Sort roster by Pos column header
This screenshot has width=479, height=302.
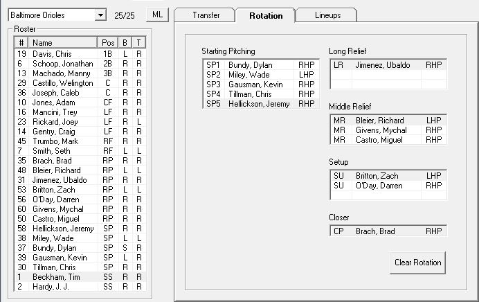point(108,43)
